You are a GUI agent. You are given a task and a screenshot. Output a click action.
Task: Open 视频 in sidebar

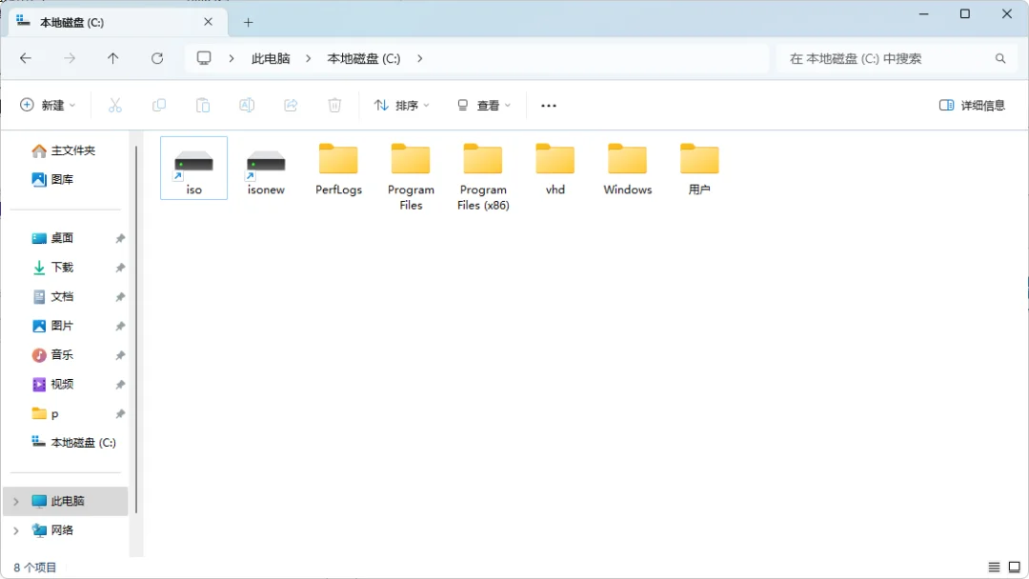tap(52, 384)
